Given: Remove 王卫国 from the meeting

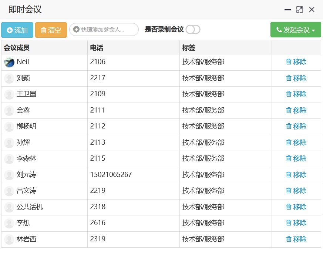Looking at the screenshot, I should [x=296, y=94].
